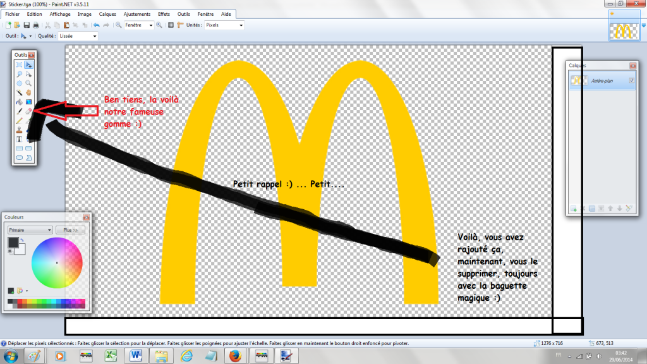647x364 pixels.
Task: Click the Windows Start button
Action: pos(11,356)
